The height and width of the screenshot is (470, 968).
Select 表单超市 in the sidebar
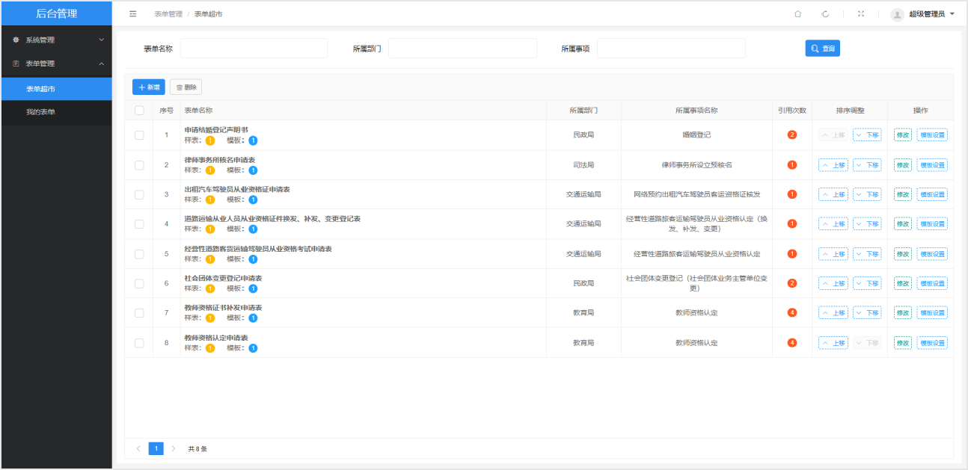tap(40, 89)
